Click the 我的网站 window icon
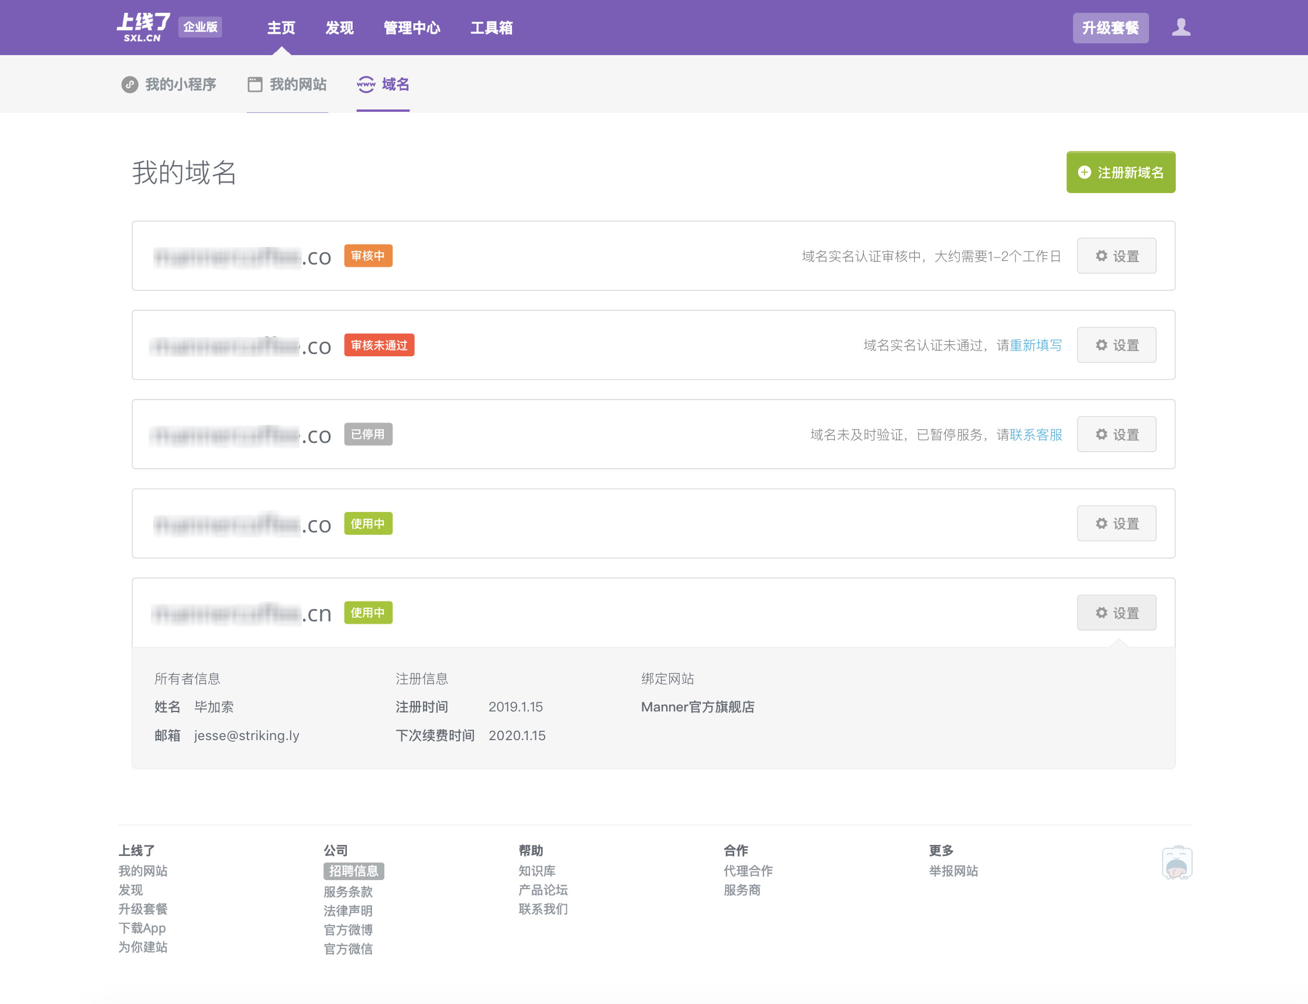This screenshot has height=1004, width=1308. pyautogui.click(x=255, y=84)
